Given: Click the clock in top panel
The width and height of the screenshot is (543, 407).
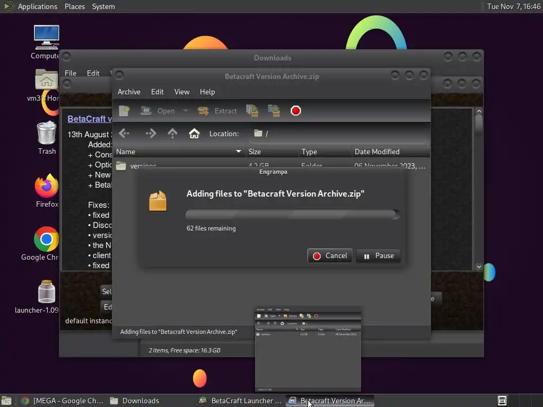Looking at the screenshot, I should (513, 6).
